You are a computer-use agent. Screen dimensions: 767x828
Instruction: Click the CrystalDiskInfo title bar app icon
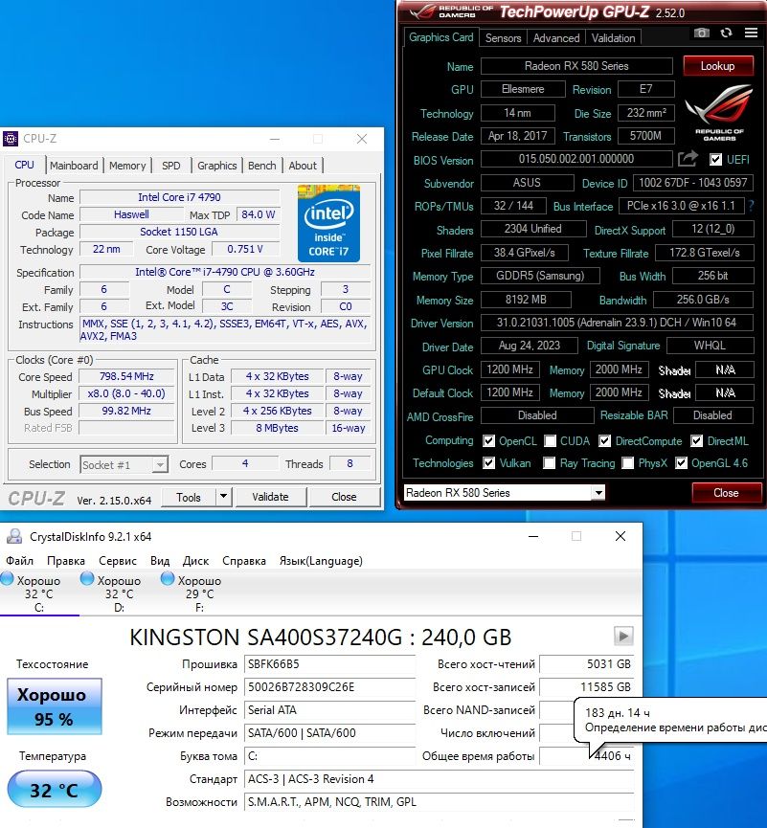tap(14, 536)
